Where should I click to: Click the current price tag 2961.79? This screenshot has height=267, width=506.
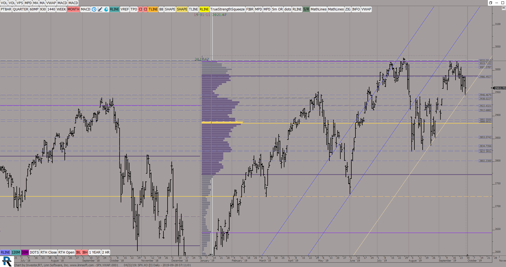coord(499,88)
